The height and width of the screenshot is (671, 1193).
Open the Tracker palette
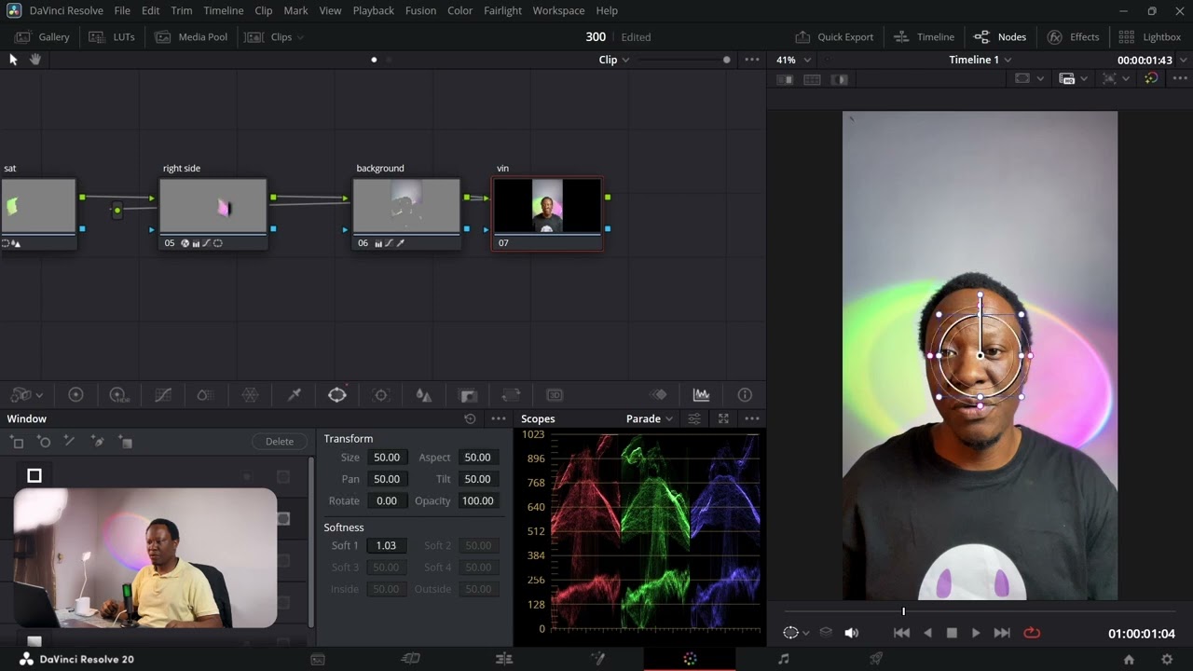380,395
